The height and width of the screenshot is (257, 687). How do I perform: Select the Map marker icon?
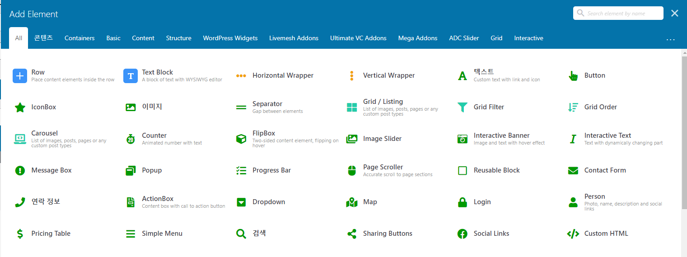352,202
